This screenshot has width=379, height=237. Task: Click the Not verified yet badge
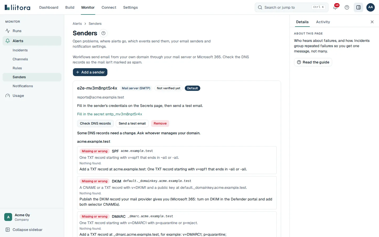(x=168, y=88)
